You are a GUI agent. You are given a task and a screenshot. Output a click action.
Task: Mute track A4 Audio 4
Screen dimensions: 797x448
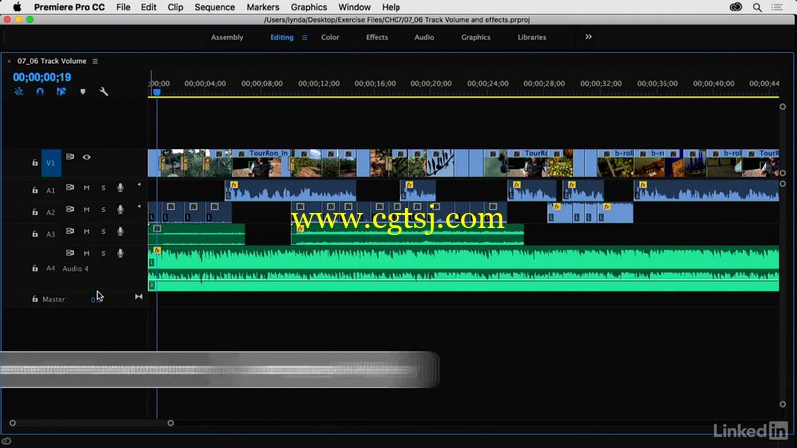click(87, 253)
